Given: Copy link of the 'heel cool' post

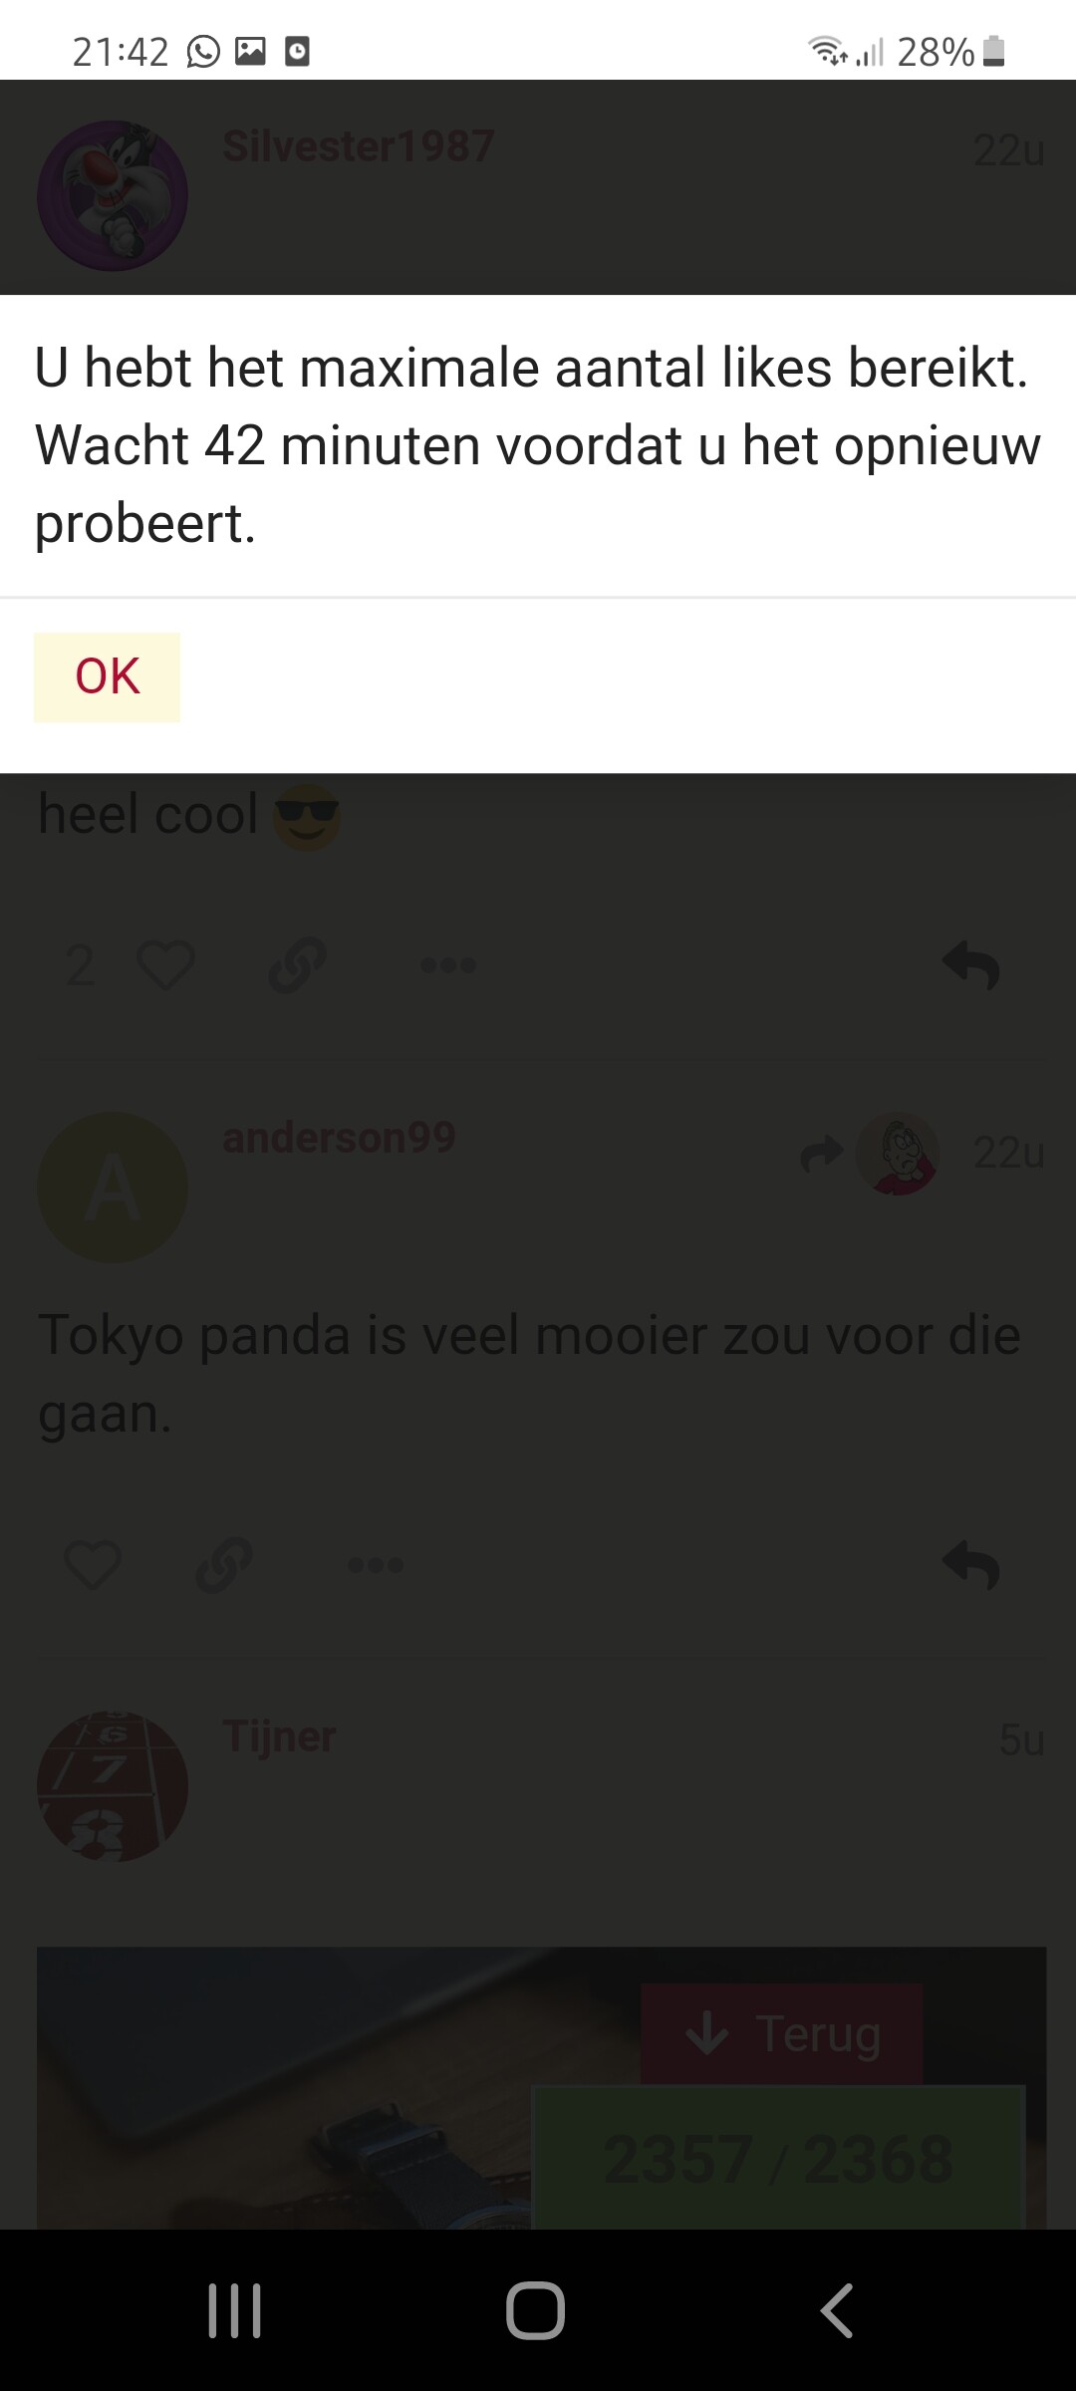Looking at the screenshot, I should 297,964.
